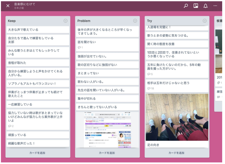Click the Keep list title
225x164 pixels.
[x=12, y=21]
